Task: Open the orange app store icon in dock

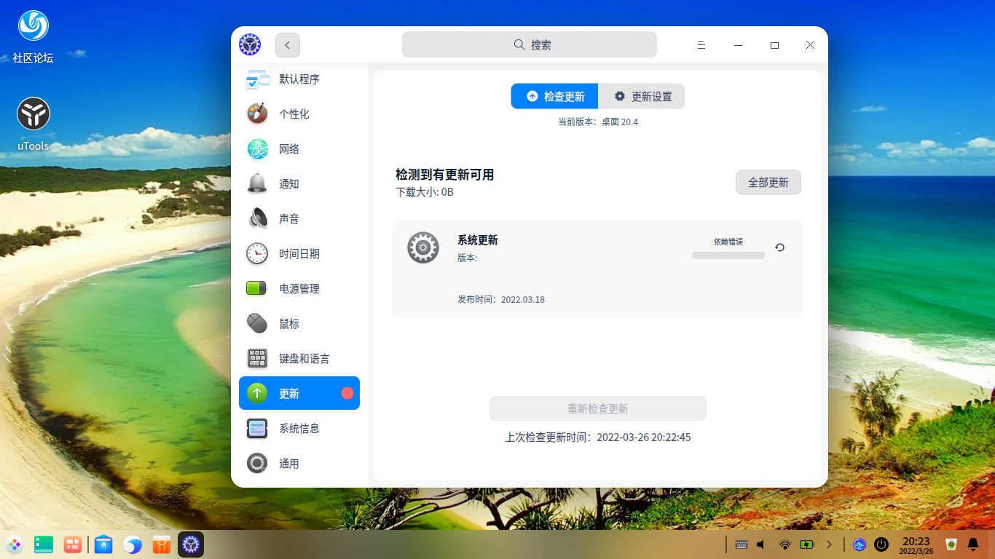Action: pyautogui.click(x=162, y=544)
